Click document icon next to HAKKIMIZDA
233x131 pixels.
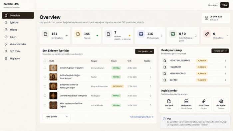point(165,67)
